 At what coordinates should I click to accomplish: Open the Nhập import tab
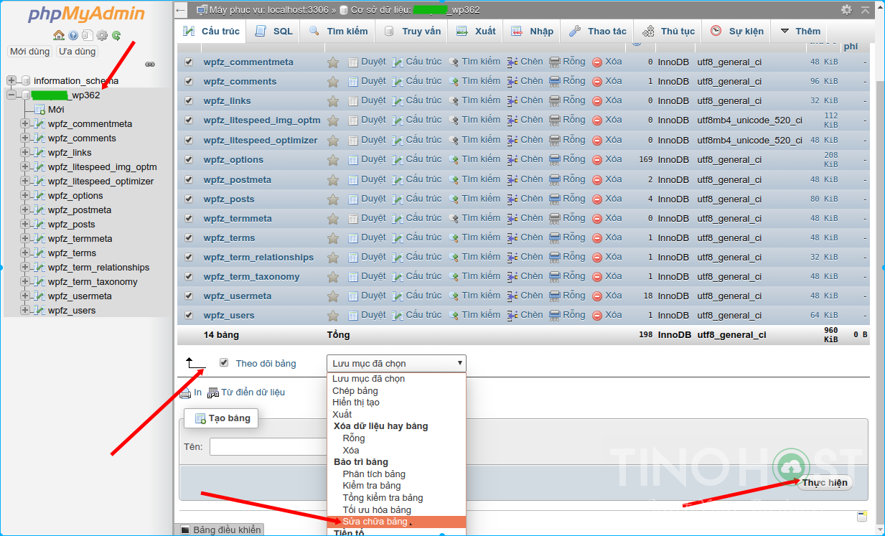(533, 31)
